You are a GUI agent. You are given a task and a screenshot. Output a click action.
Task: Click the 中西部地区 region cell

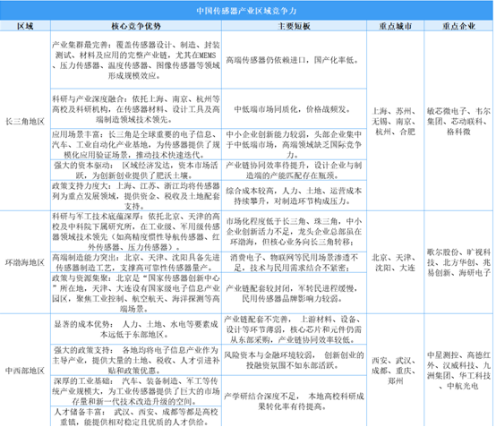[x=25, y=371]
